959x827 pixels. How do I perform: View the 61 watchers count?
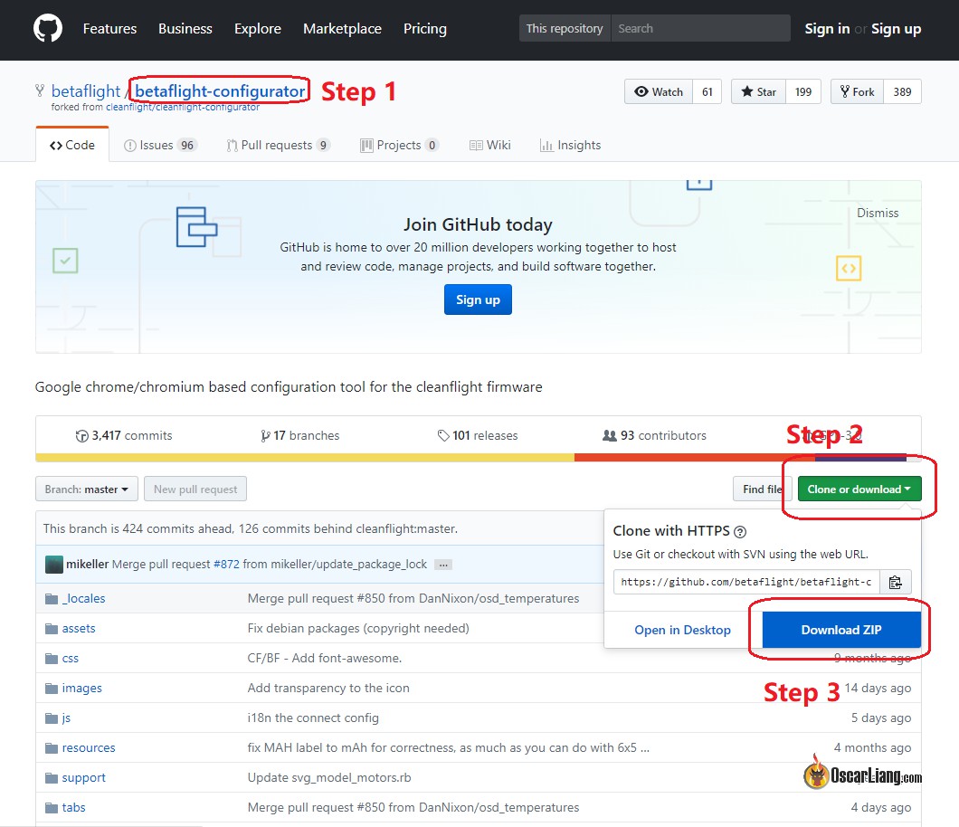point(707,91)
